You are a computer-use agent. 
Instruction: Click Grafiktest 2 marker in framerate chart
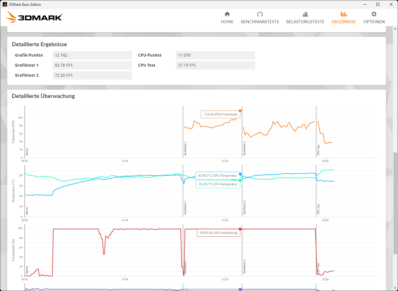pyautogui.click(x=244, y=148)
